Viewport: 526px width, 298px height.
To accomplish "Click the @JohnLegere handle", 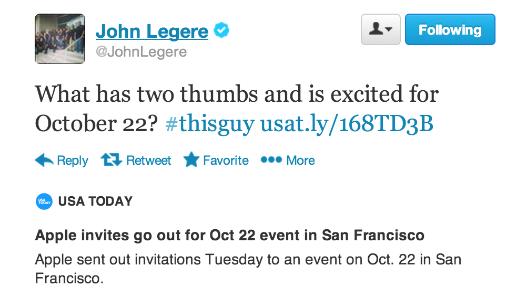I will 141,52.
